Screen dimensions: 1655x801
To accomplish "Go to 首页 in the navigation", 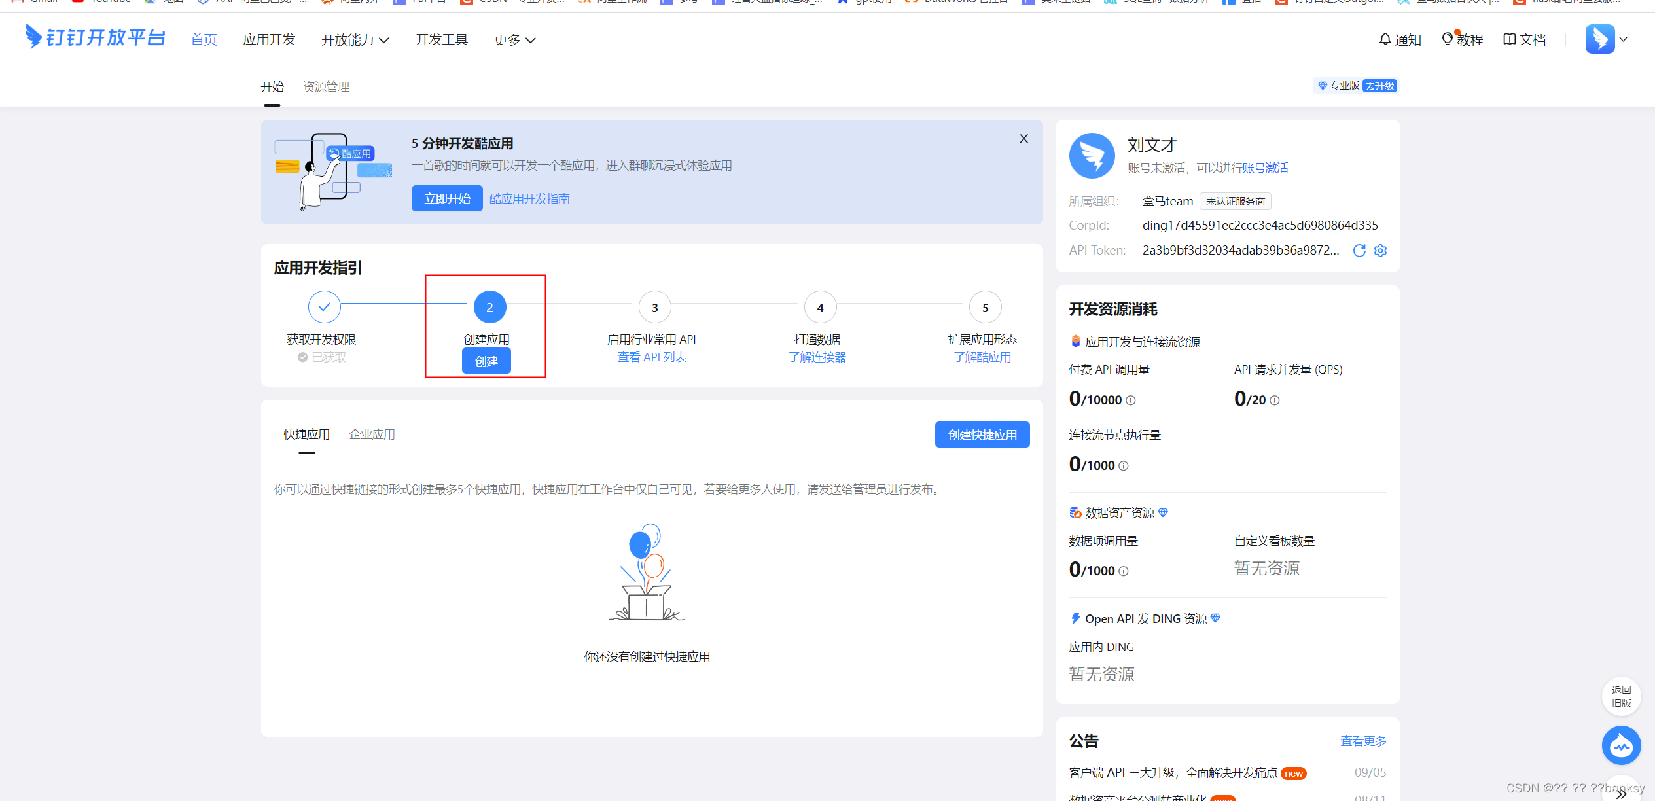I will click(x=204, y=40).
